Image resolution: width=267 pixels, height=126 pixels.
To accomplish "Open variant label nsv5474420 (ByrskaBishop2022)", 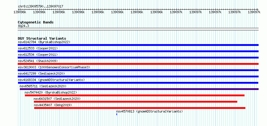I will click(51, 92).
